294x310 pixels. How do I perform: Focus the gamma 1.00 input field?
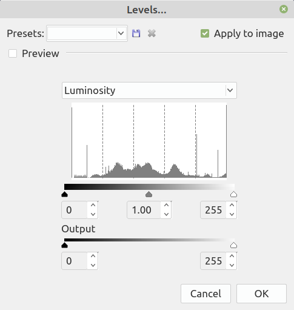(x=144, y=210)
